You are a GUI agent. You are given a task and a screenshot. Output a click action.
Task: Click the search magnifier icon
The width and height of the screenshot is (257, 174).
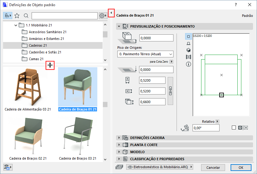coord(26,16)
